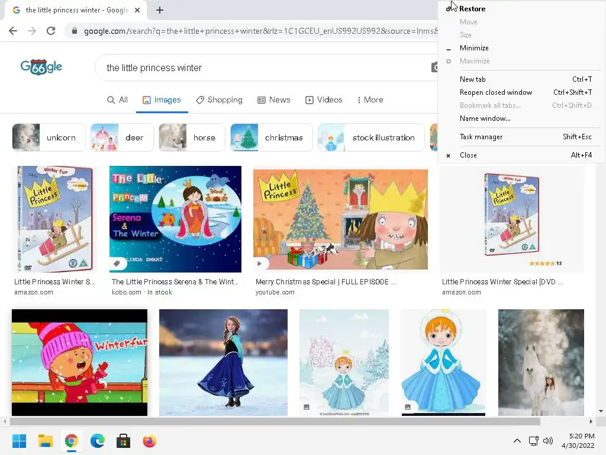This screenshot has height=455, width=606.
Task: Open the Merry Christmas Special video thumbnail
Action: click(x=340, y=219)
